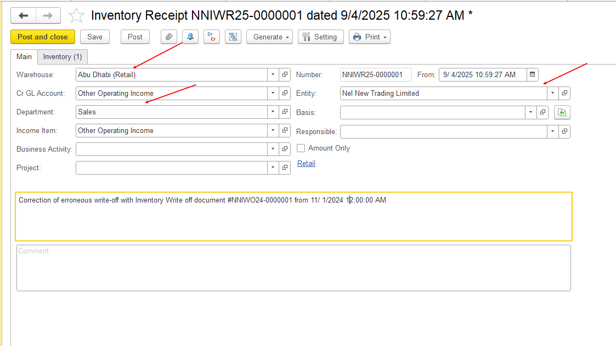Navigate back with the left arrow
Screen dimensions: 616x346
coord(24,16)
